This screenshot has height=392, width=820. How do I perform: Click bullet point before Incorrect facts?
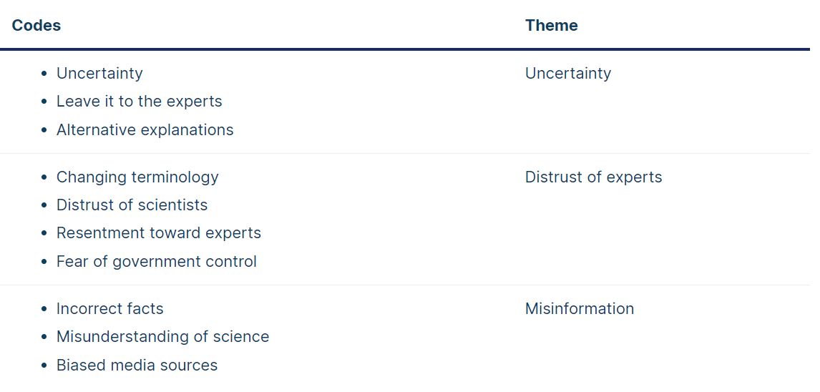click(44, 310)
